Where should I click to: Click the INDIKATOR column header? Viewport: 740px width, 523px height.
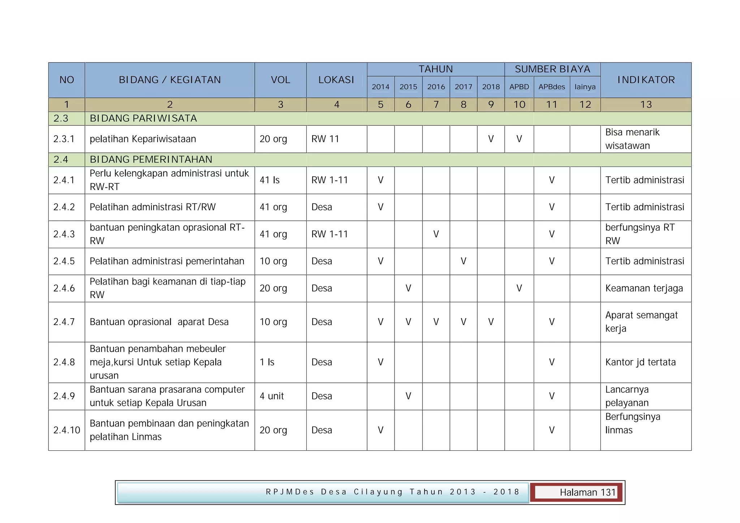pos(646,80)
